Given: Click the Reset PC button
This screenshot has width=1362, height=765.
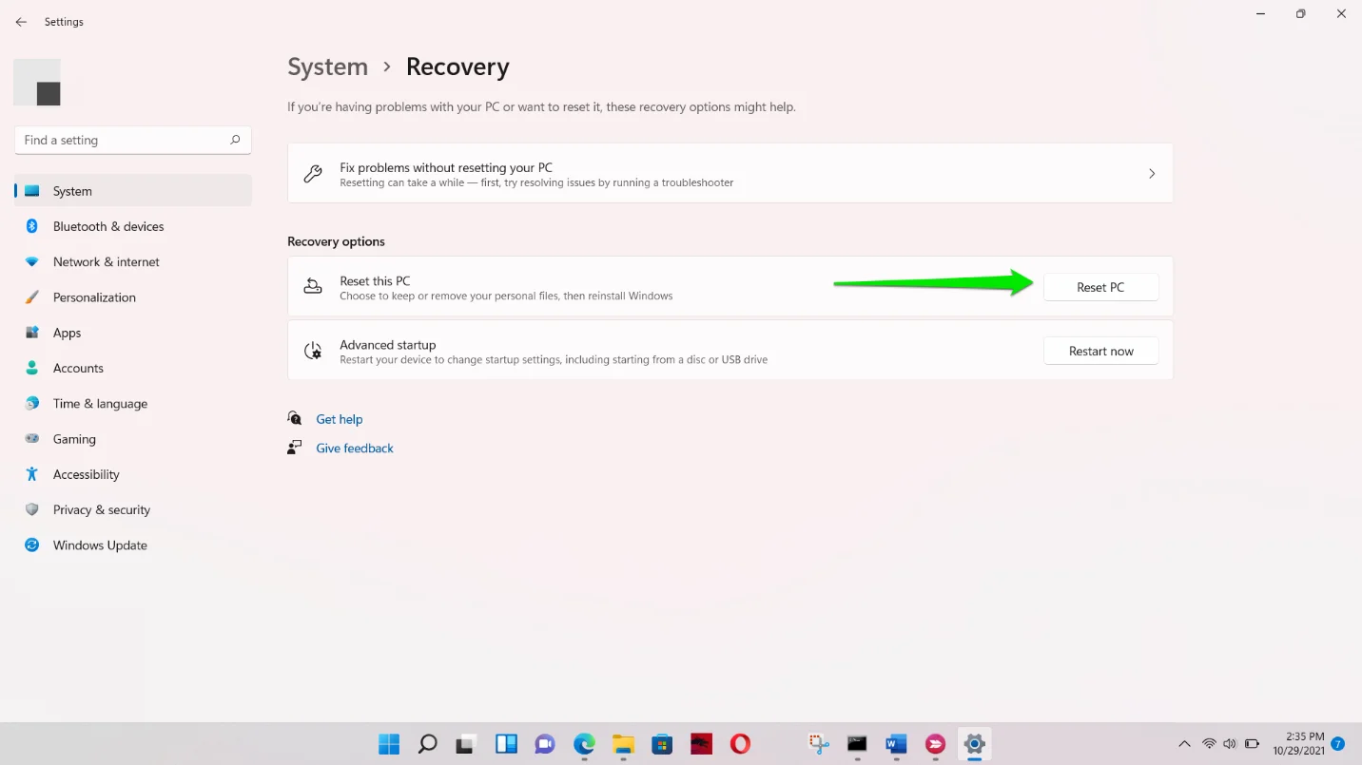Looking at the screenshot, I should [x=1100, y=287].
